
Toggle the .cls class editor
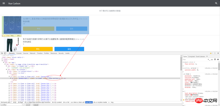pyautogui.click(x=212, y=60)
